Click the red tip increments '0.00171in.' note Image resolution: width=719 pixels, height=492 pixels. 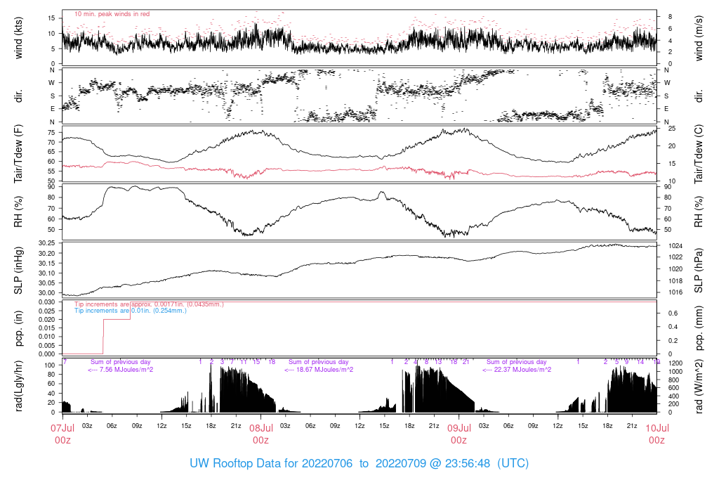click(149, 304)
